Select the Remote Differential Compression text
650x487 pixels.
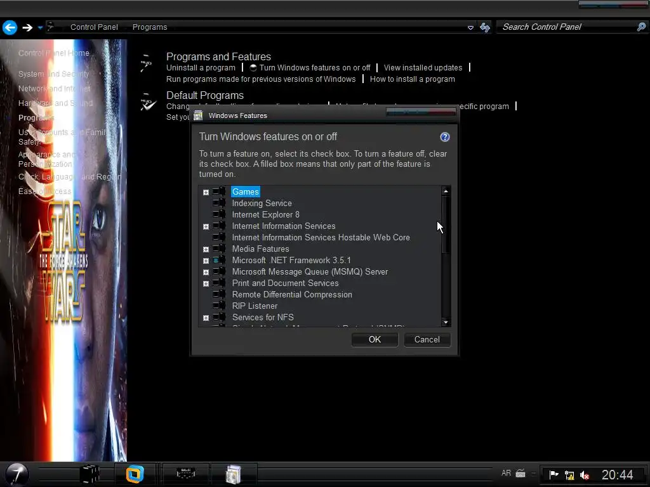292,294
